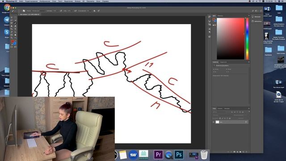
Task: Switch to the Образцы (Swatches) tab
Action: click(220, 16)
